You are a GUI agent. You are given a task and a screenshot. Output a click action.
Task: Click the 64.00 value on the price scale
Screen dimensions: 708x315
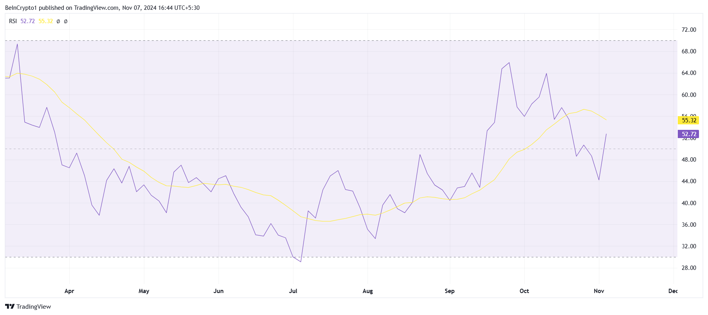(x=689, y=73)
